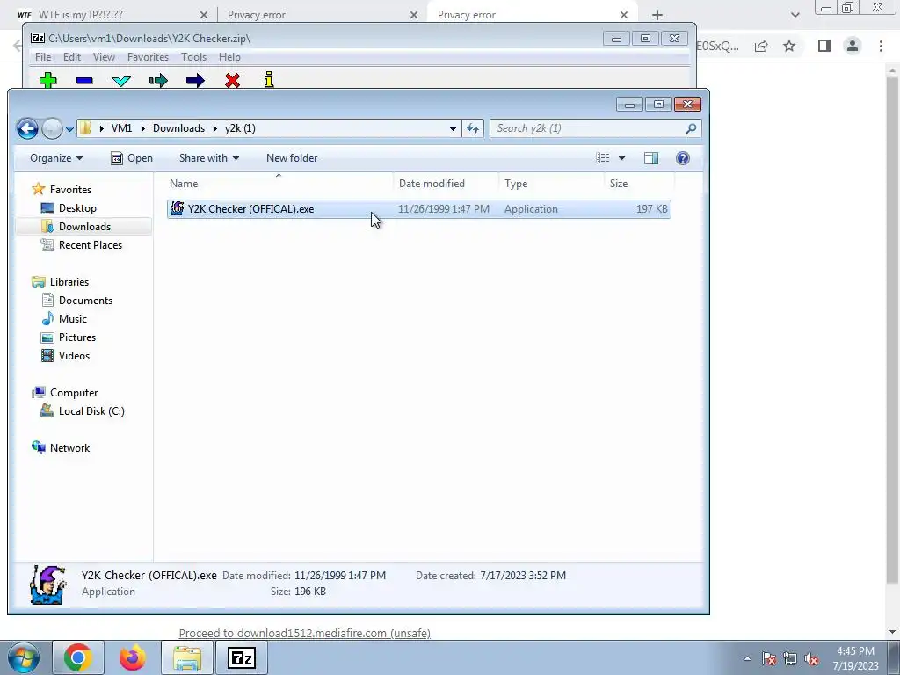The height and width of the screenshot is (675, 900).
Task: Change your view icon in Explorer
Action: click(603, 158)
